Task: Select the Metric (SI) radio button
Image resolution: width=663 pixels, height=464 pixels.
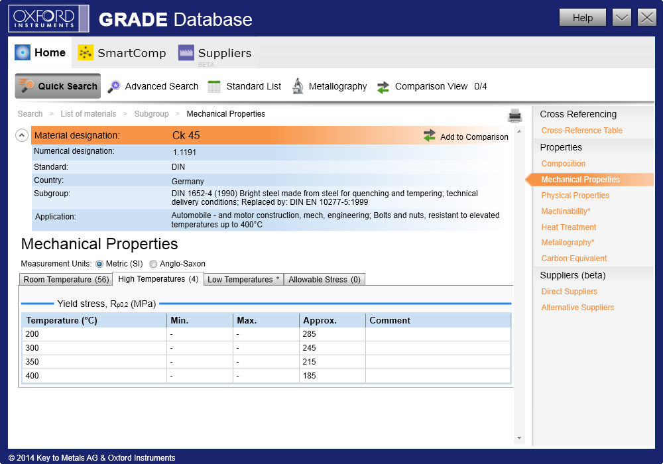Action: point(99,264)
